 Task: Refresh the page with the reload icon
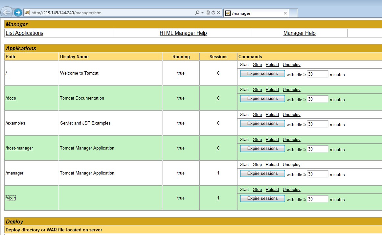(x=213, y=12)
